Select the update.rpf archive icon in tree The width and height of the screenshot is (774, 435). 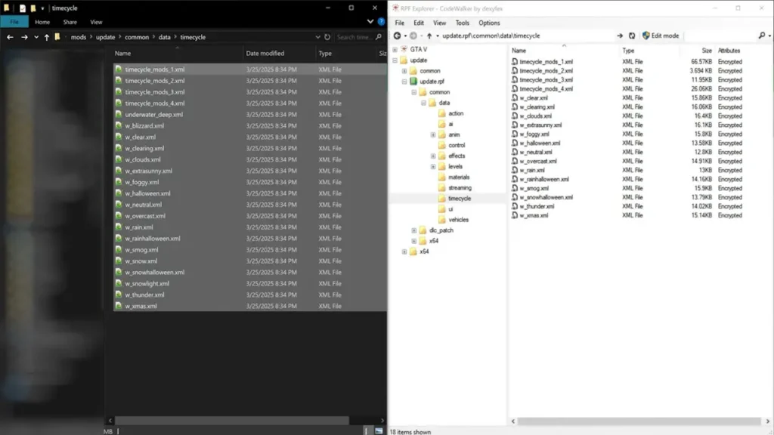tap(413, 82)
